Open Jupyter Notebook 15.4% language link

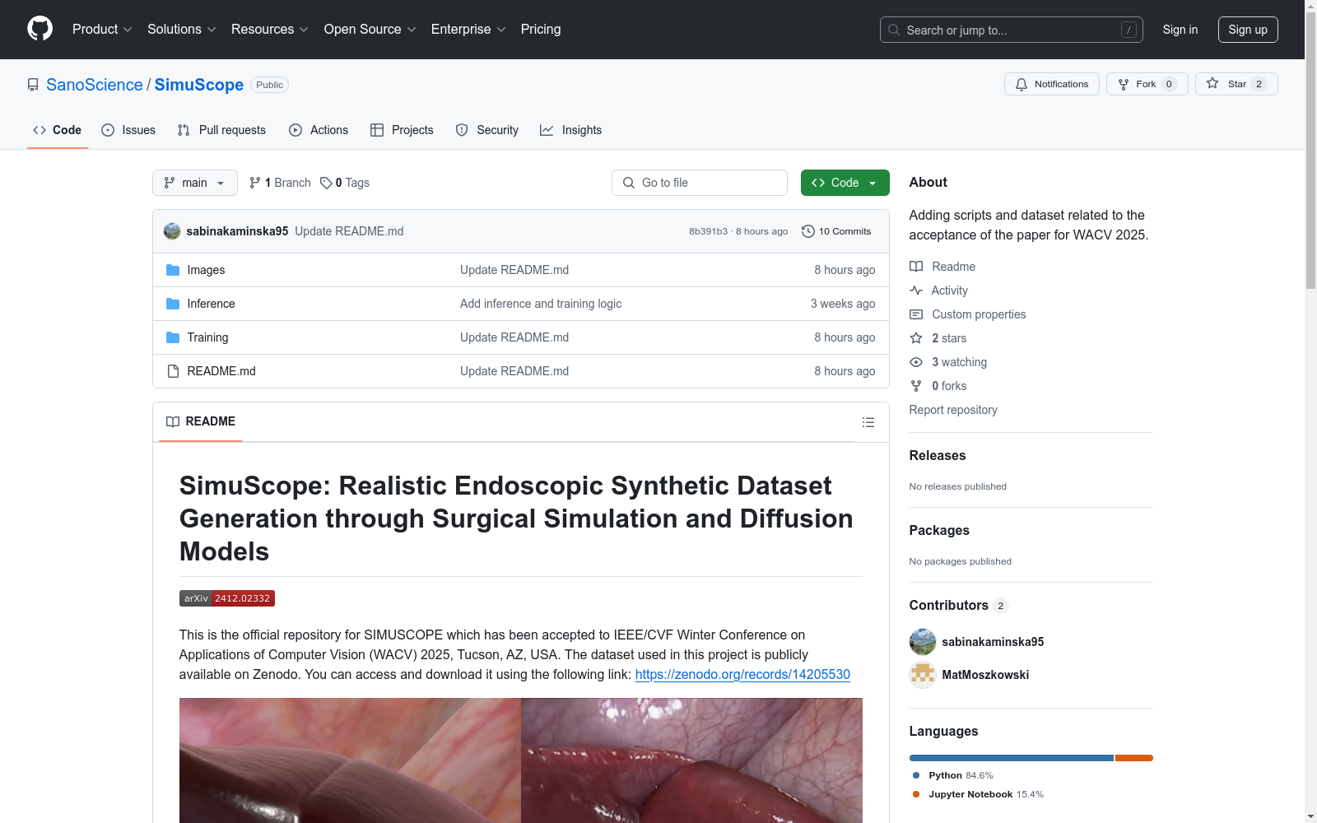978,794
